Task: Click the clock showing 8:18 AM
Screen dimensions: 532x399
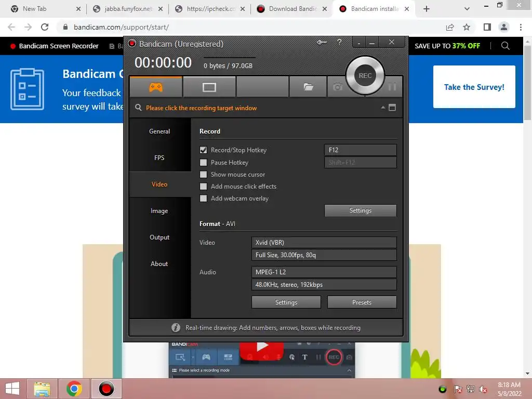Action: click(x=509, y=385)
